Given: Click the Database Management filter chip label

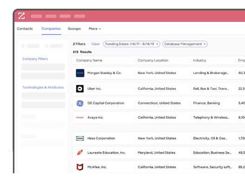Looking at the screenshot, I should click(183, 44).
